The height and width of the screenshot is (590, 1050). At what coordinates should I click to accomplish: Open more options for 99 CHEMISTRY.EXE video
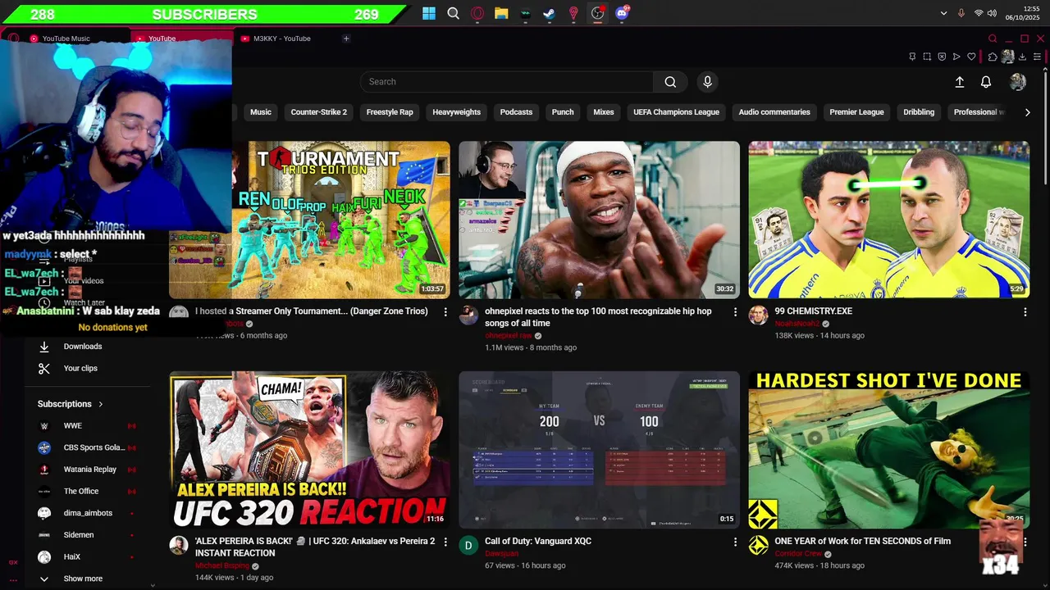click(1025, 312)
